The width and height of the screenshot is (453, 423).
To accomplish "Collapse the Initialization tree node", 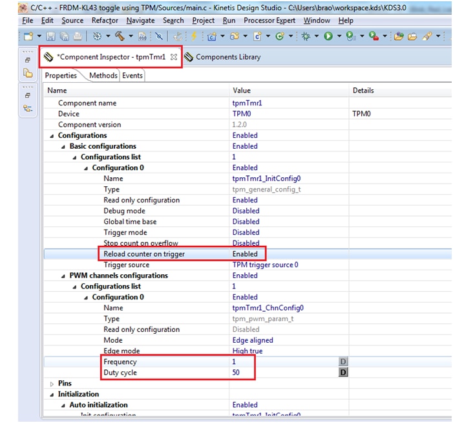I will (52, 395).
